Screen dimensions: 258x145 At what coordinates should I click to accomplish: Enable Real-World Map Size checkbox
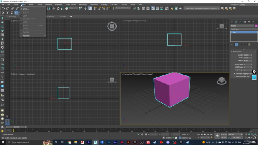[x=235, y=77]
